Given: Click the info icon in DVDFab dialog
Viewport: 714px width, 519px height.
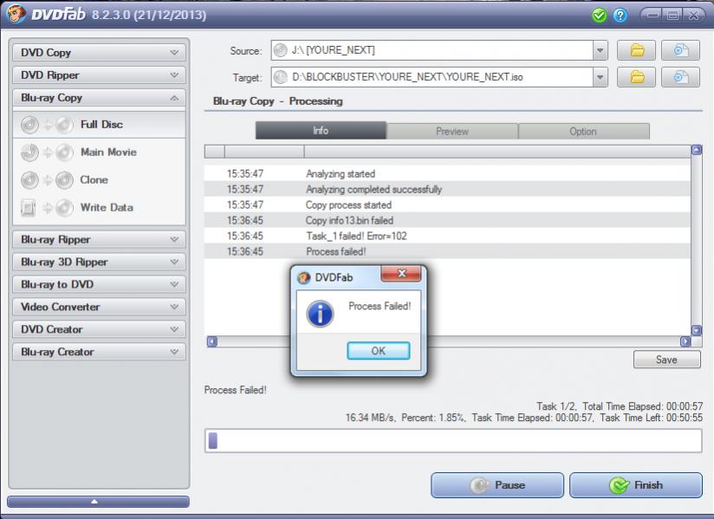Looking at the screenshot, I should (320, 314).
